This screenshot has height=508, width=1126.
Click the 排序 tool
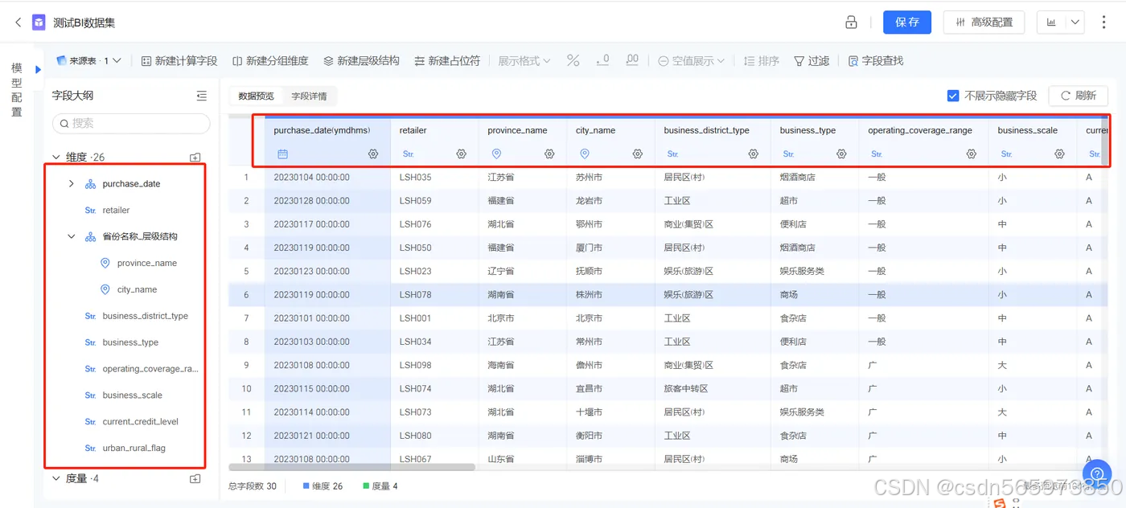coord(761,61)
